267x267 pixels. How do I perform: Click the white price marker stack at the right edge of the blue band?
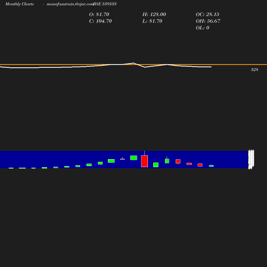tap(251, 160)
